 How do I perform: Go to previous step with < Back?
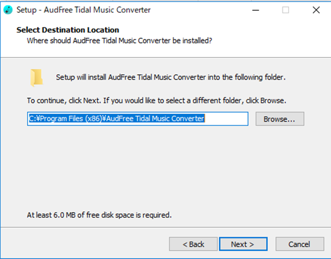(x=193, y=244)
